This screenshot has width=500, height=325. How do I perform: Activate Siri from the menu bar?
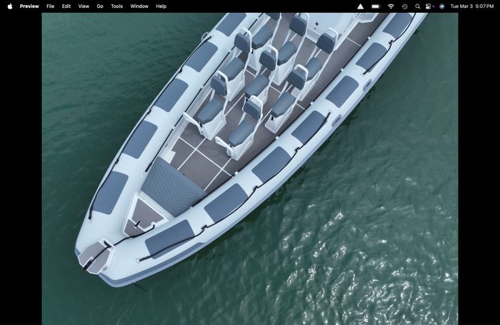pos(442,6)
